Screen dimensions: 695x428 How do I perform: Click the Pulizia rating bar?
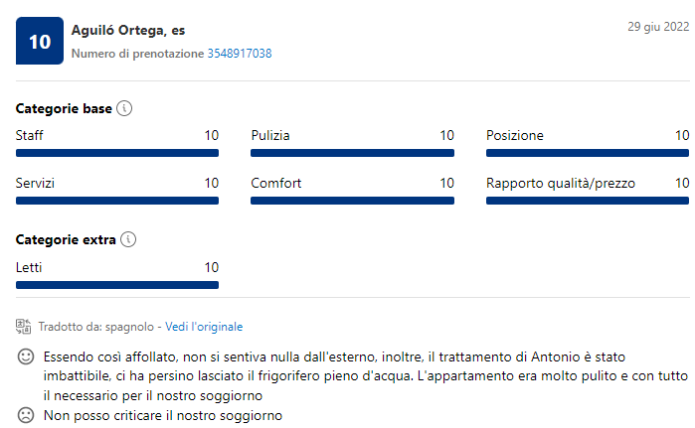(x=352, y=153)
